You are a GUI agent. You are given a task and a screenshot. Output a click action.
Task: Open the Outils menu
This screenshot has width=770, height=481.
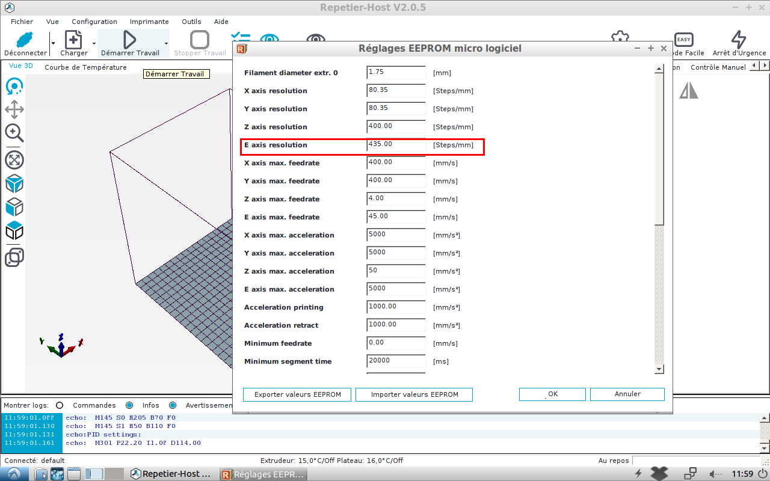pos(191,22)
